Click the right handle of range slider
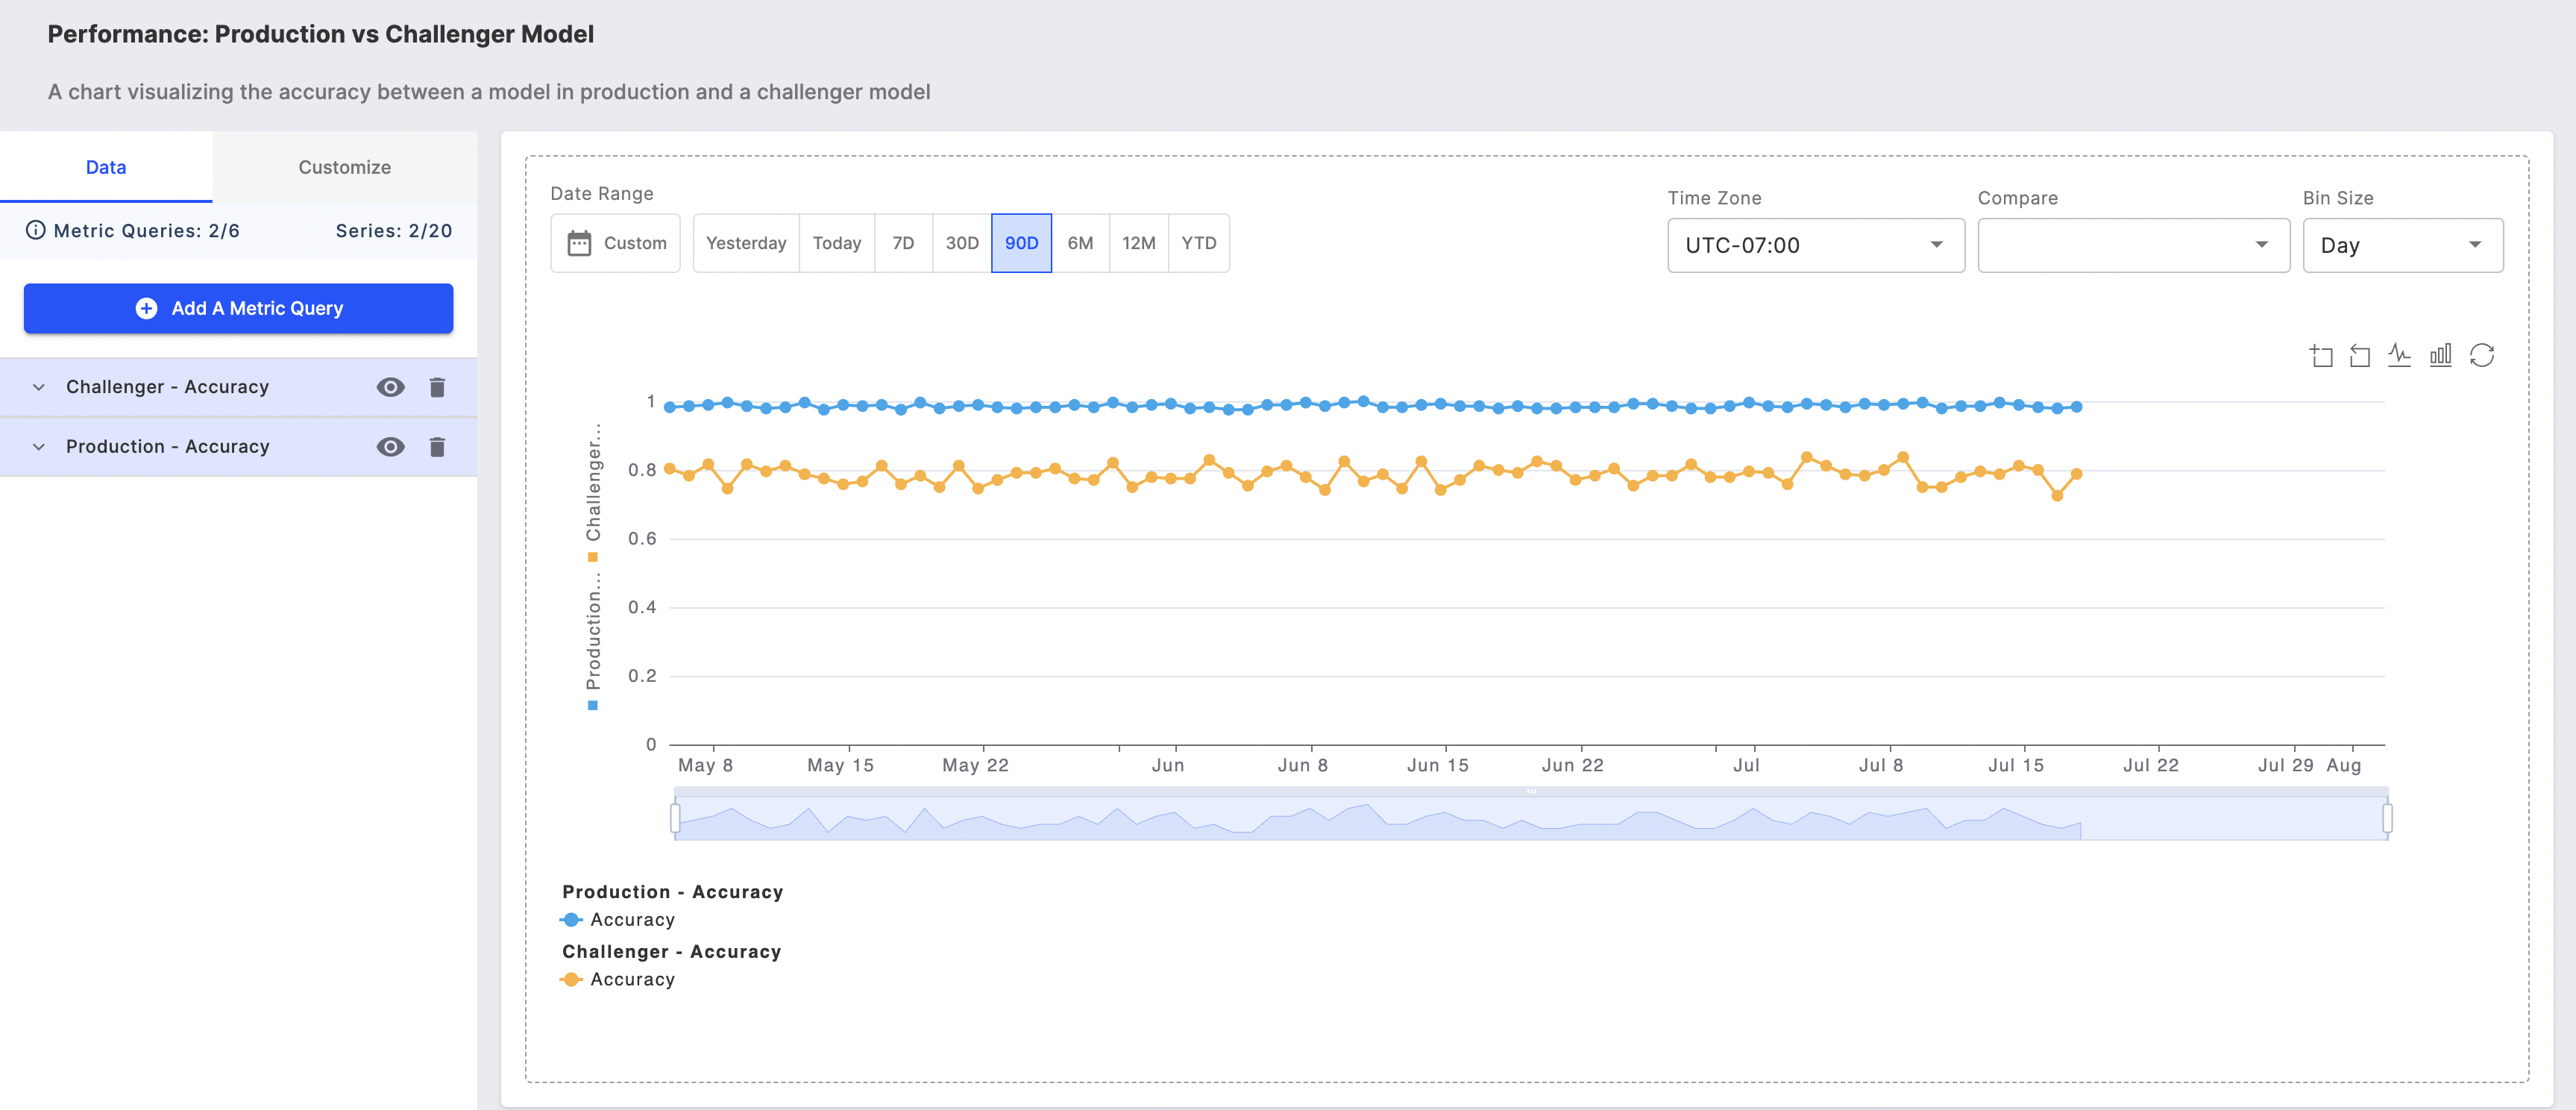The width and height of the screenshot is (2576, 1110). point(2387,818)
